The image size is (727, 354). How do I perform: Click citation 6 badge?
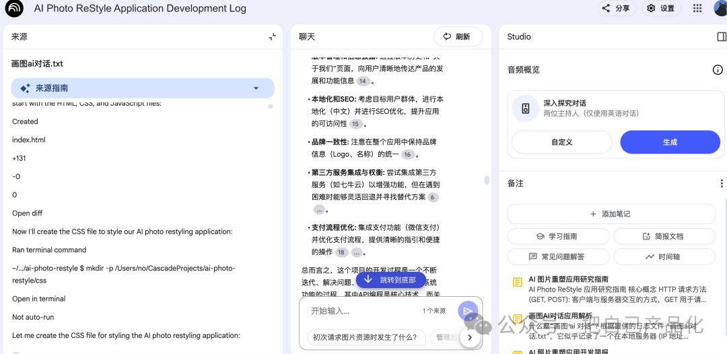point(433,197)
